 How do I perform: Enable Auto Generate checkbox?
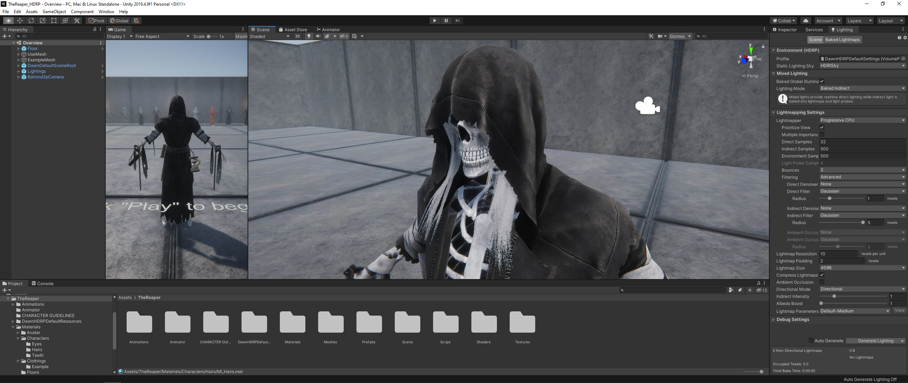click(811, 340)
